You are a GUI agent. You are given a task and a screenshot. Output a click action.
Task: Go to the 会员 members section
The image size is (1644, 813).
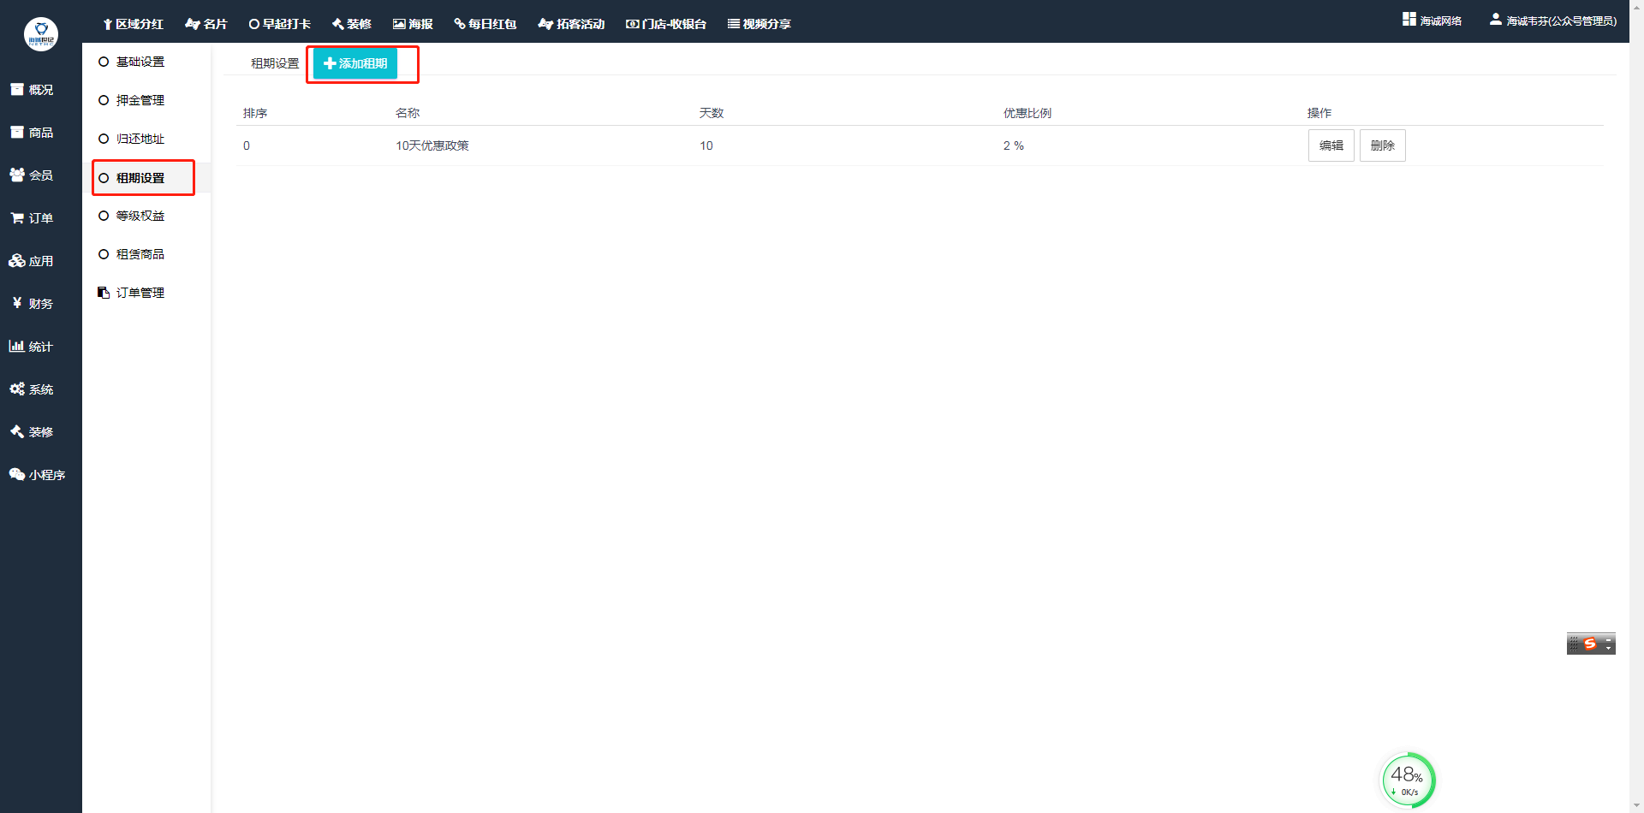[x=32, y=175]
